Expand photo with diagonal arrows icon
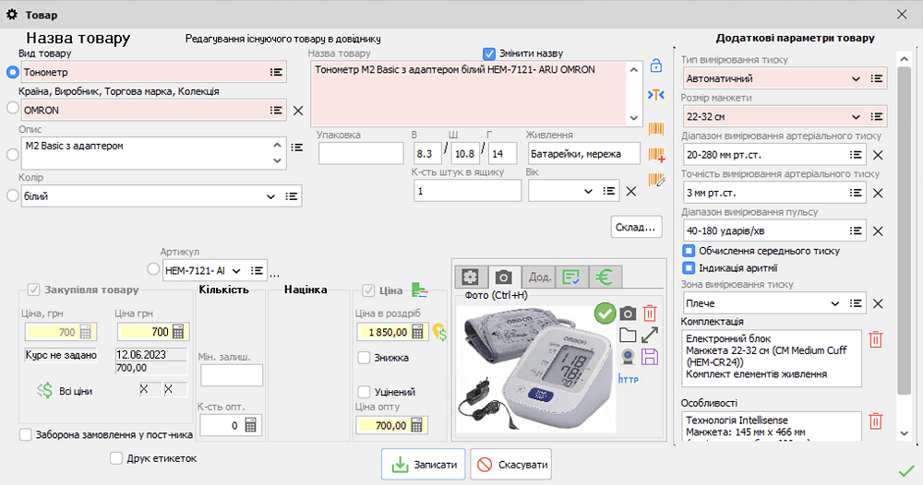 coord(650,335)
